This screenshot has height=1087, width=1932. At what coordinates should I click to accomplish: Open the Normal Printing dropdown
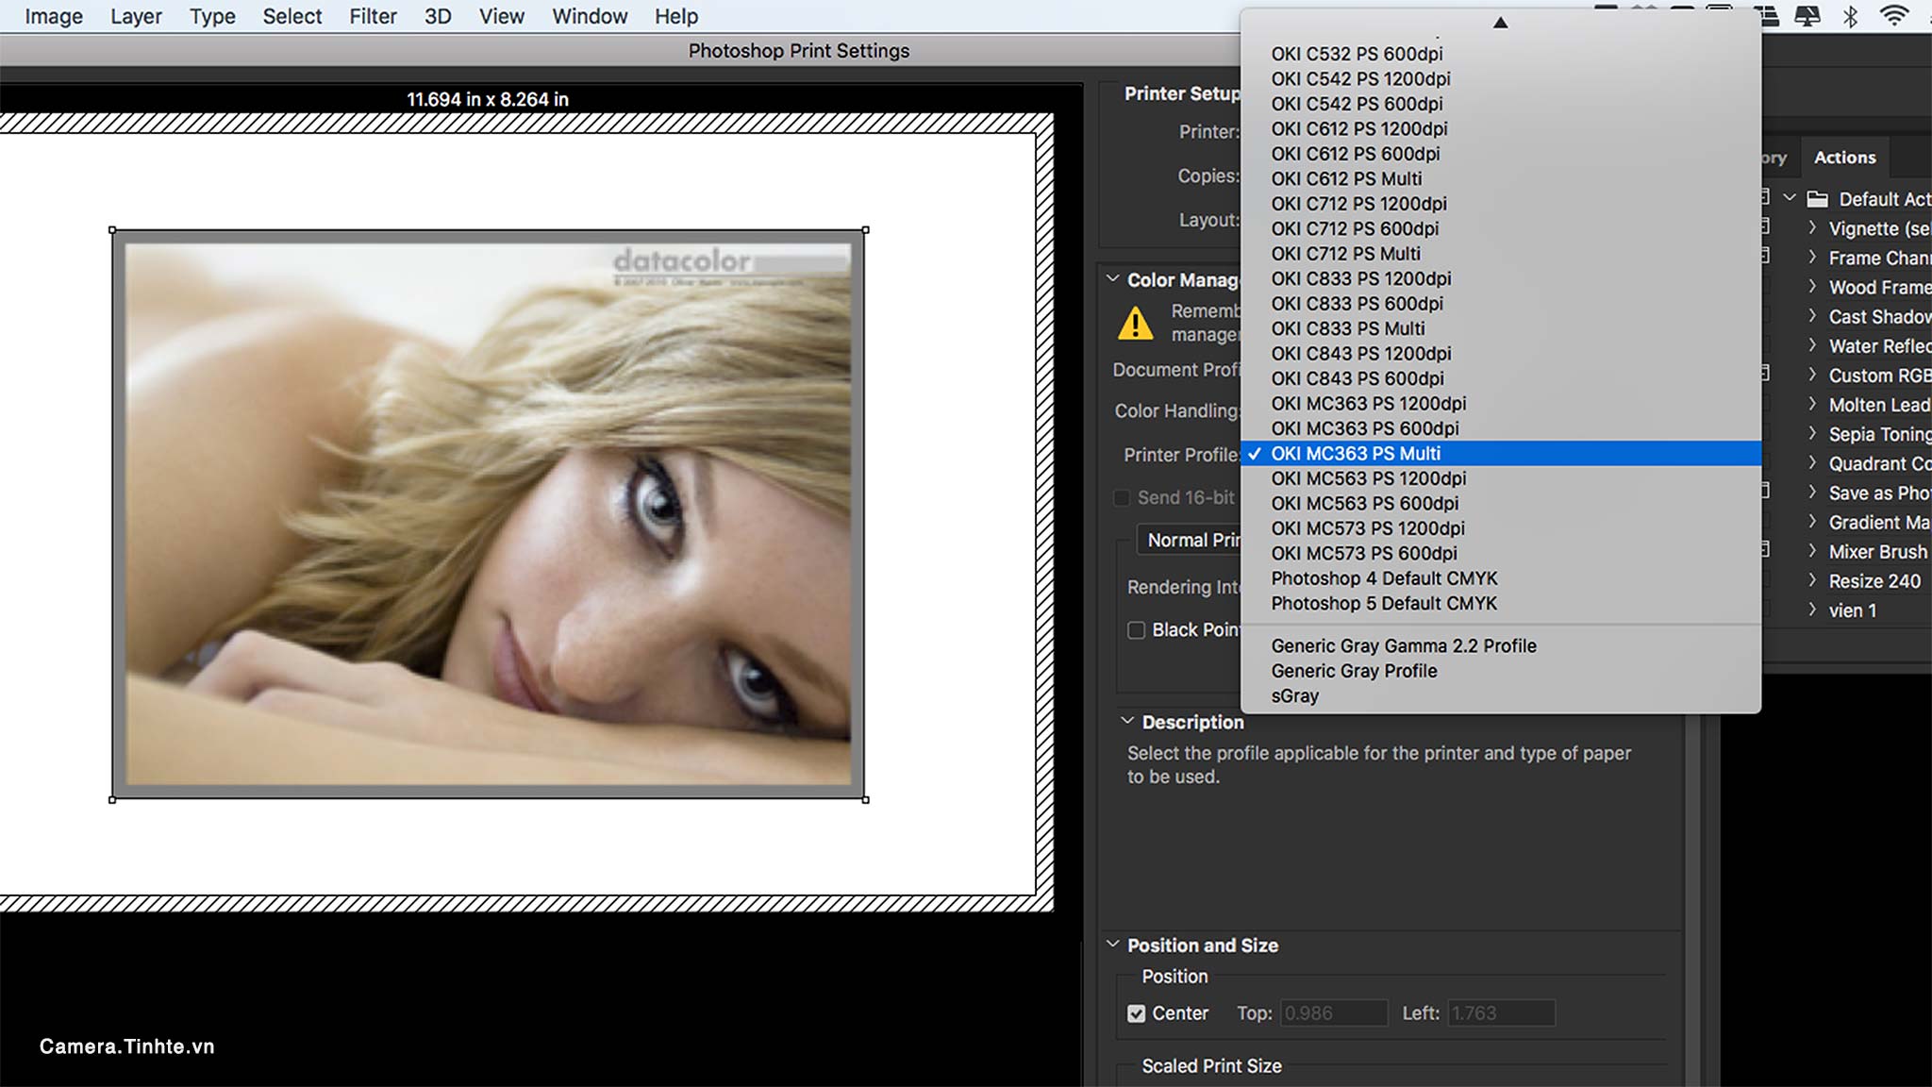pos(1189,540)
